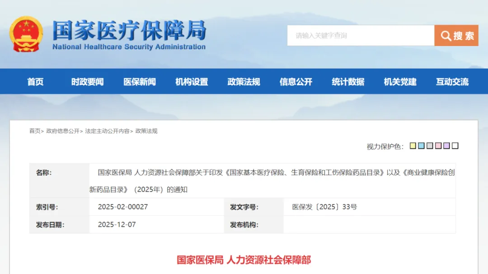The width and height of the screenshot is (488, 274).
Task: Select the yellow eye-protection color swatch
Action: 413,145
